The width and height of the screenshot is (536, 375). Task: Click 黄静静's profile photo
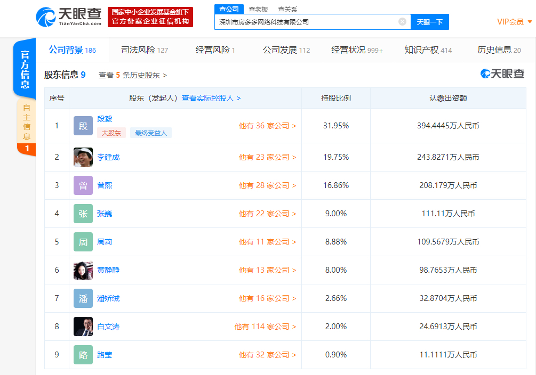coord(83,270)
